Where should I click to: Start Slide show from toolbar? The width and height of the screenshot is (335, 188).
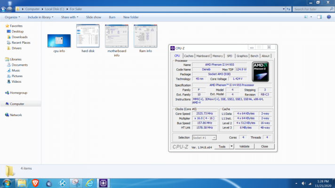tap(93, 17)
